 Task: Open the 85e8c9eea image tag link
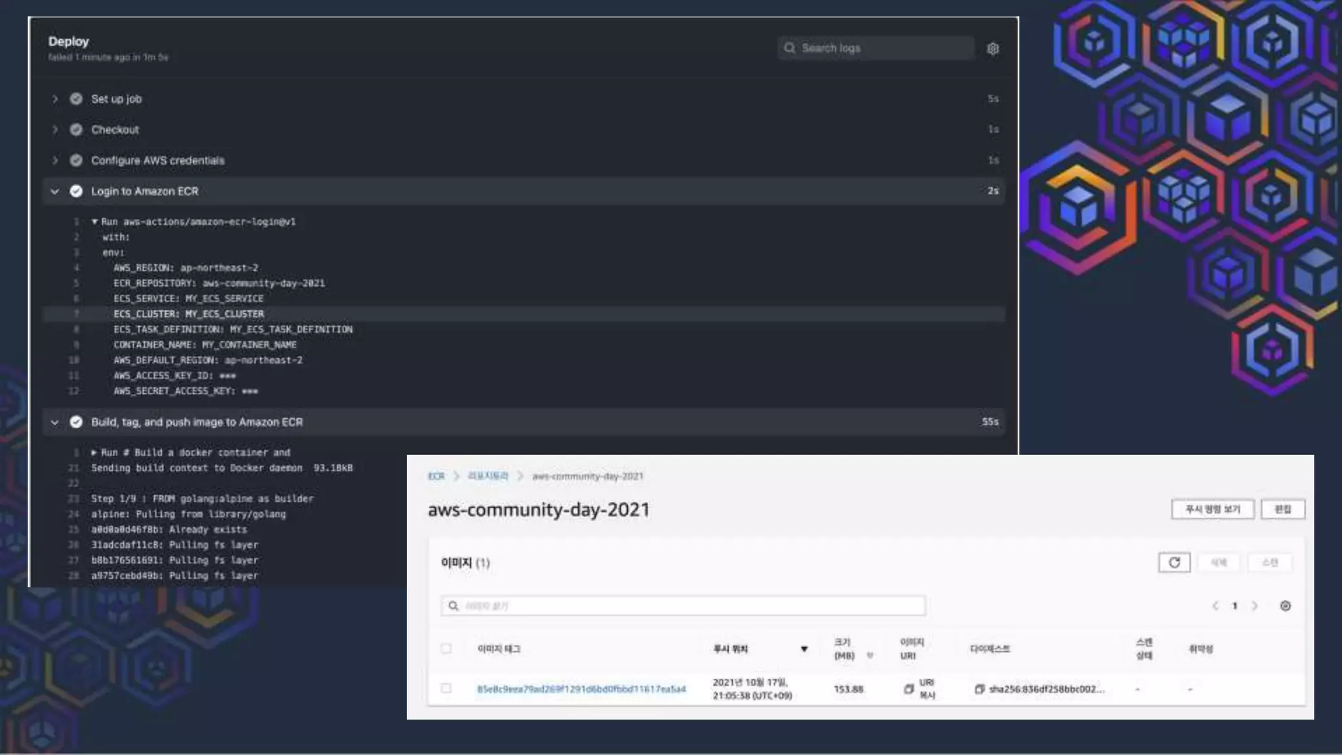[x=581, y=689]
